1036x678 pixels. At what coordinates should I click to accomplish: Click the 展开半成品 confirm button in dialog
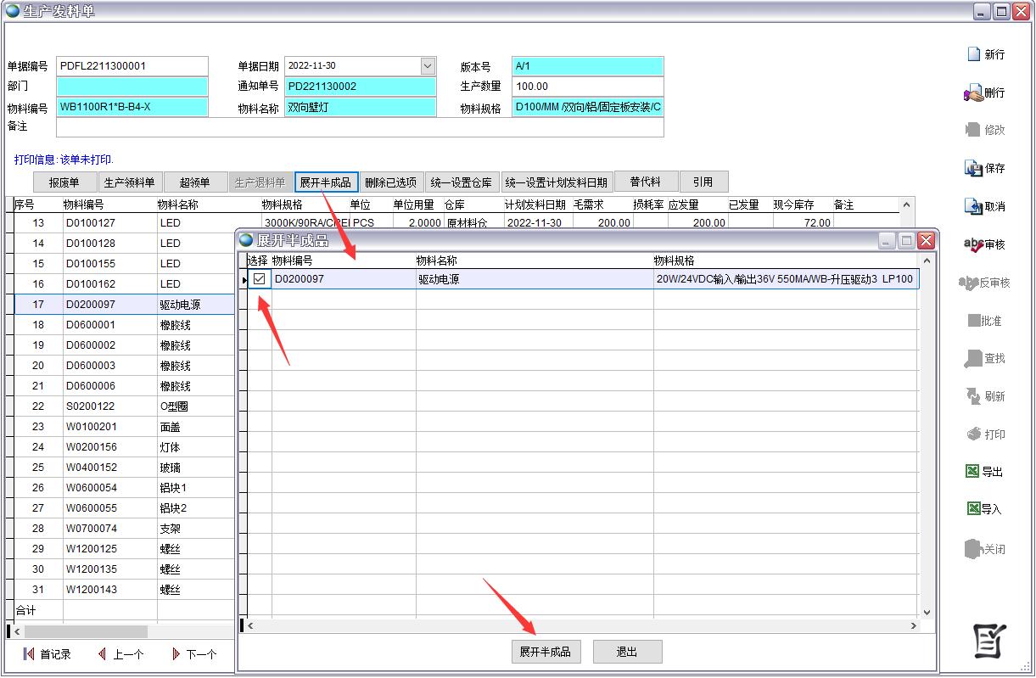[545, 652]
